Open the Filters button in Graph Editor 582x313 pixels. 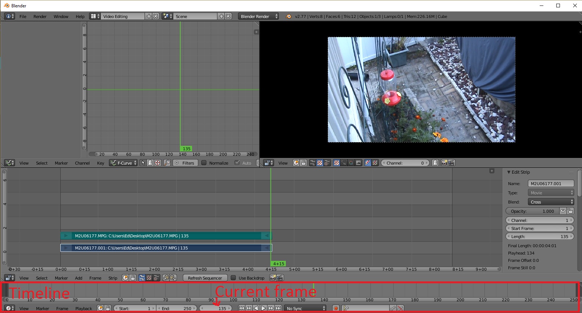(x=185, y=163)
